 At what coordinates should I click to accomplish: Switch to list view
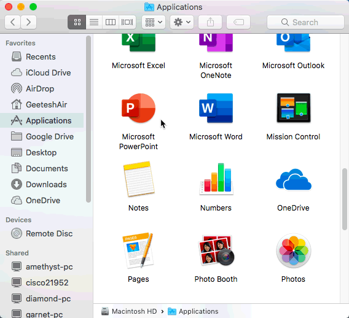tap(94, 22)
